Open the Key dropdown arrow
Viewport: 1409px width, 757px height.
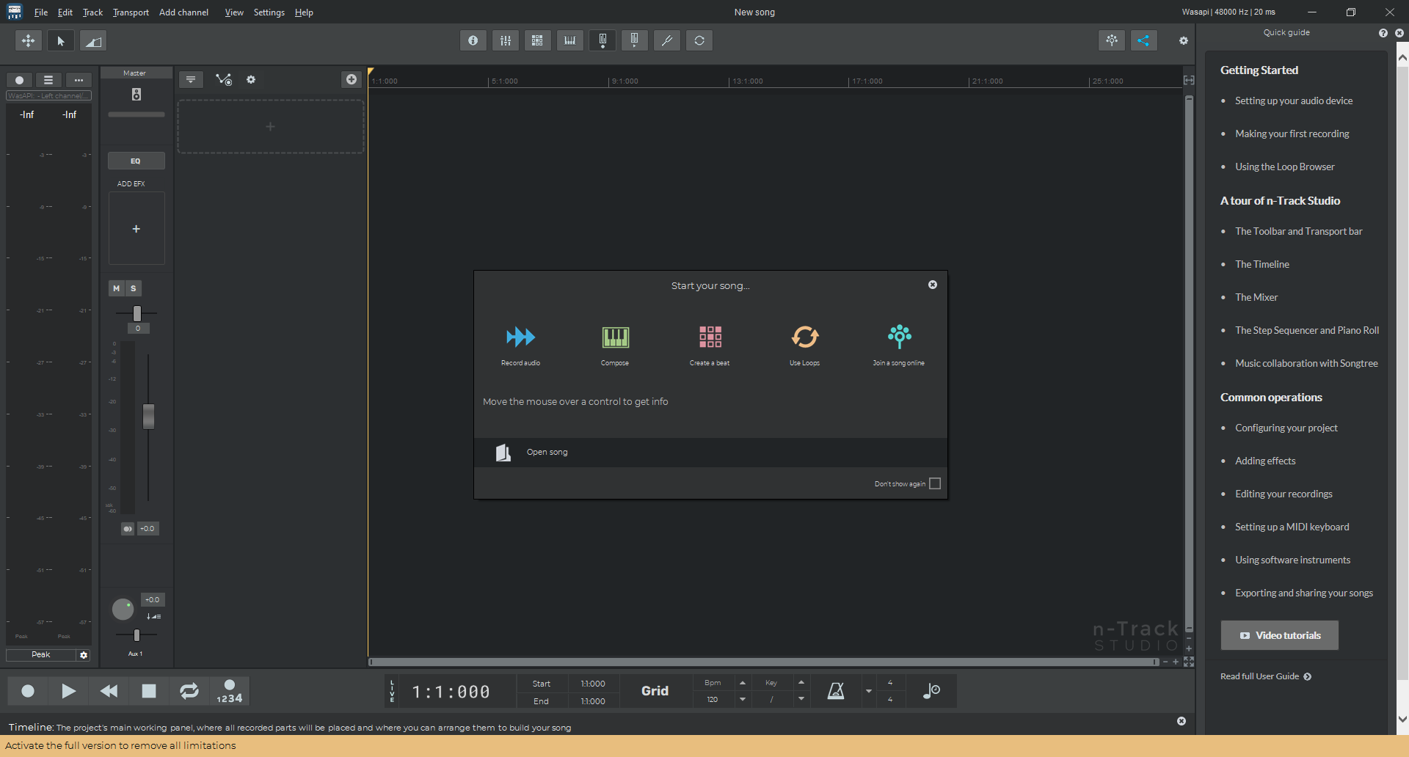click(801, 700)
